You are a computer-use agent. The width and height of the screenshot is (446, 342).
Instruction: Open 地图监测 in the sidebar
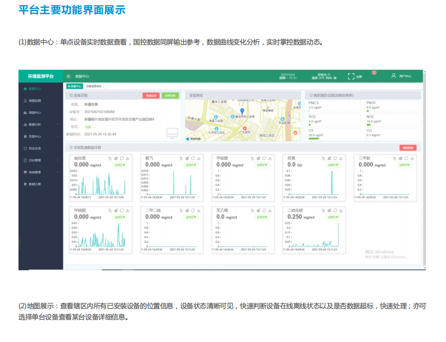tap(35, 100)
